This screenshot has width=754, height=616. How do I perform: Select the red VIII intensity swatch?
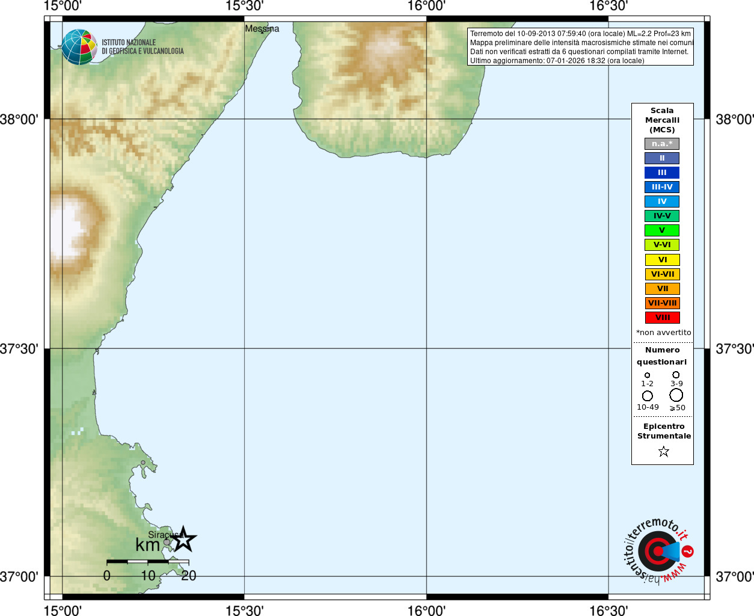662,318
